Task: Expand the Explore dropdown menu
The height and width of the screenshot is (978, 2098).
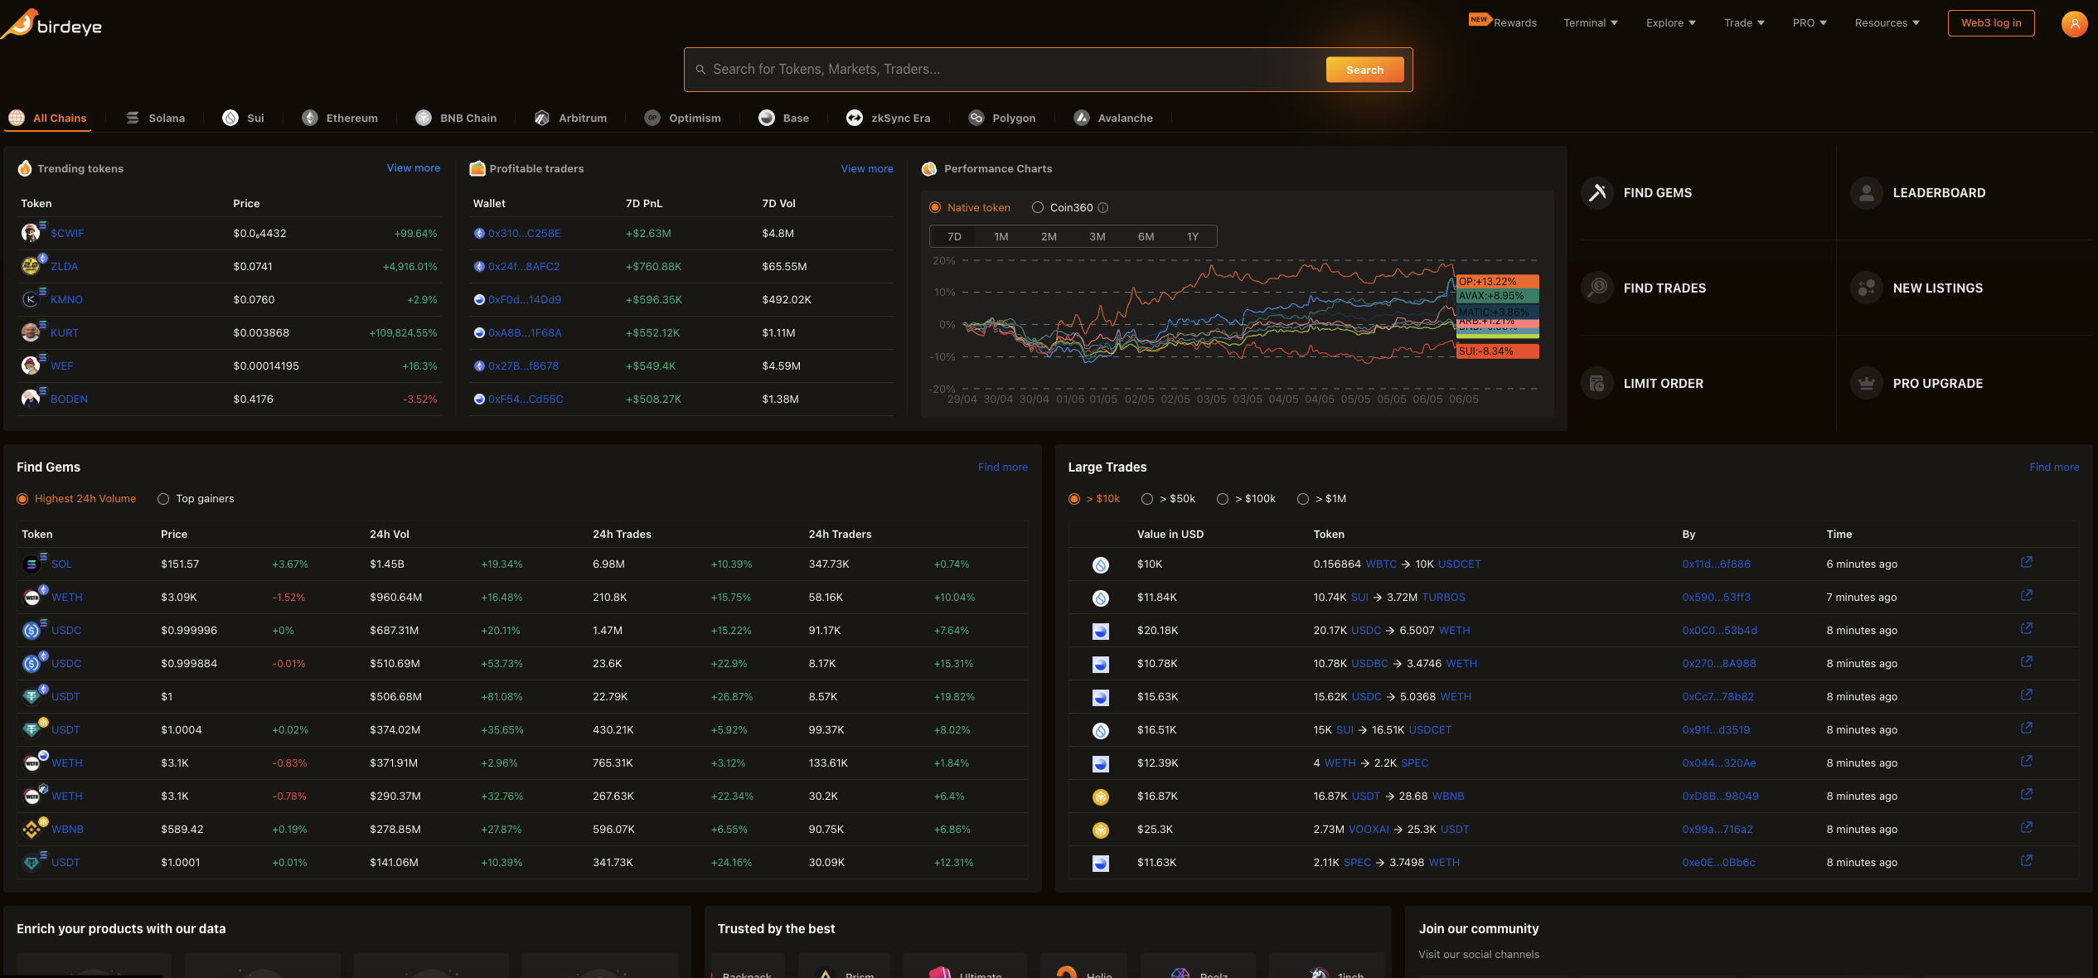Action: [1670, 23]
